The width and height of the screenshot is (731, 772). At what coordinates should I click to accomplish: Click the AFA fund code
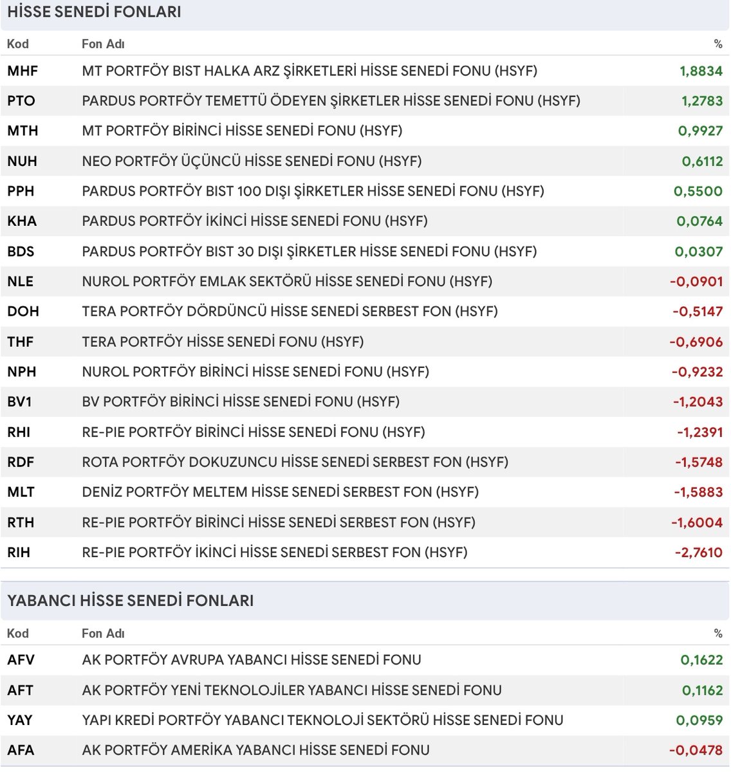(21, 750)
